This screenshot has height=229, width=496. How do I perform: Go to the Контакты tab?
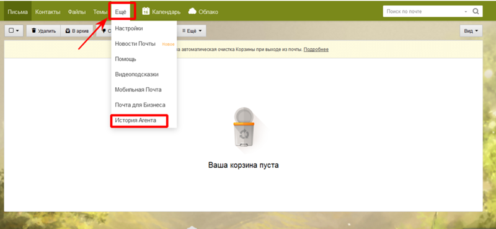coord(48,12)
